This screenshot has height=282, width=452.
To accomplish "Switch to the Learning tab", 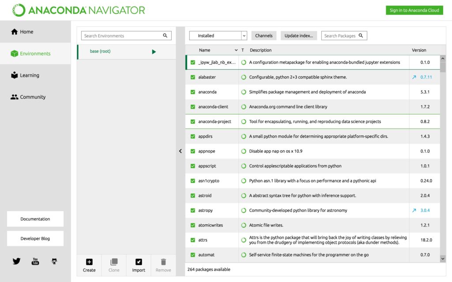I will coord(35,75).
